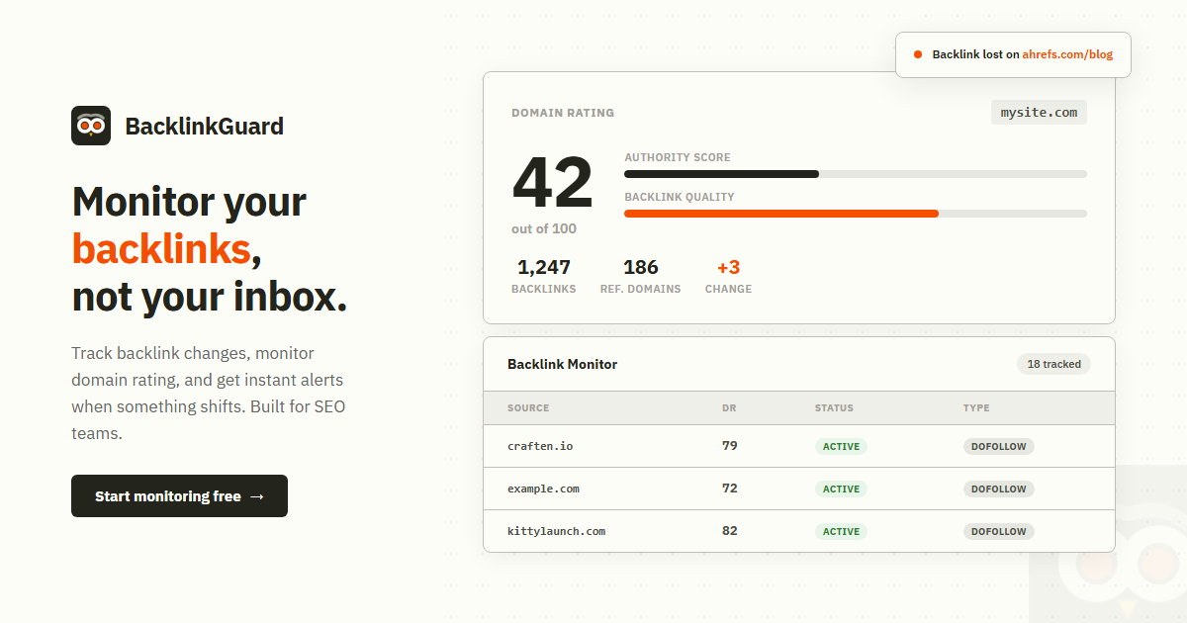Click the BacklinkGuard brand name
Screen dimensions: 1187x623
(204, 127)
